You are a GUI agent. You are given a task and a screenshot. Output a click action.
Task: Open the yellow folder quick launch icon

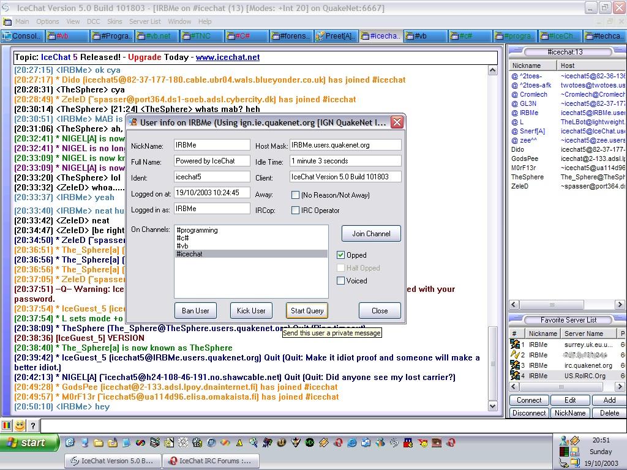pyautogui.click(x=99, y=442)
